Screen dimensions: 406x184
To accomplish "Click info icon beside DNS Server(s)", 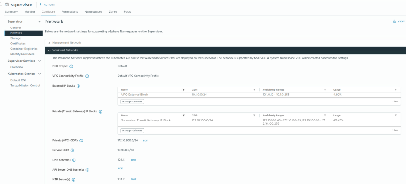I will pos(74,160).
